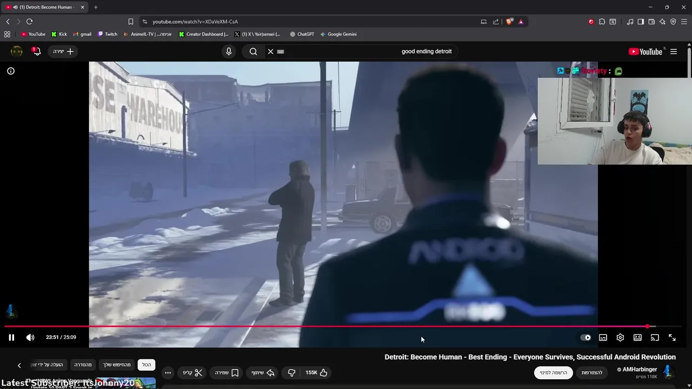Viewport: 692px width, 389px height.
Task: Select the מהסדרה filter chip
Action: (x=83, y=365)
